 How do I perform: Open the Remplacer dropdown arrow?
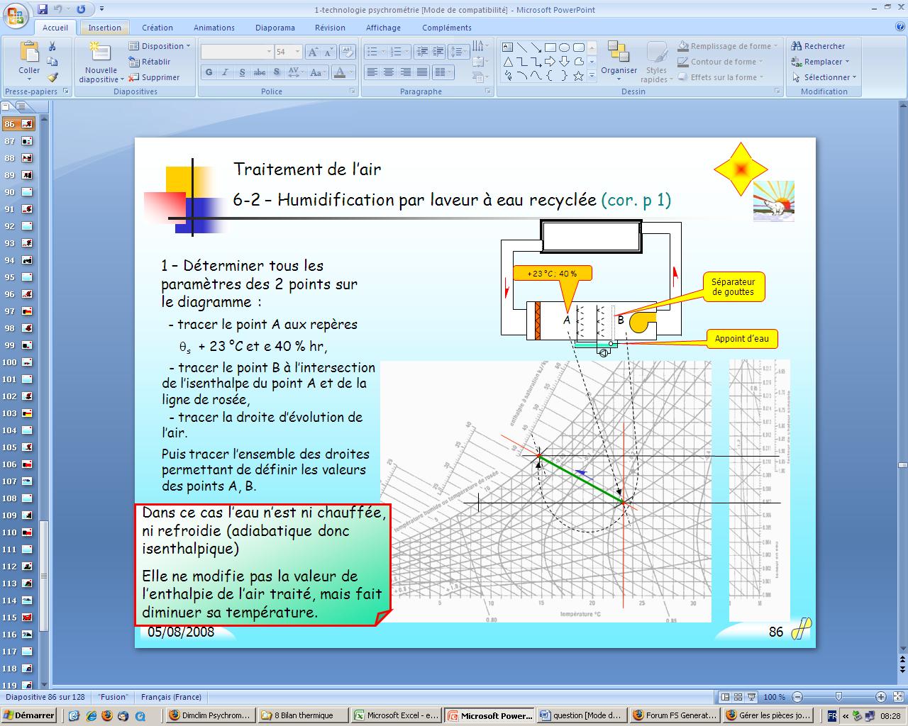(847, 62)
